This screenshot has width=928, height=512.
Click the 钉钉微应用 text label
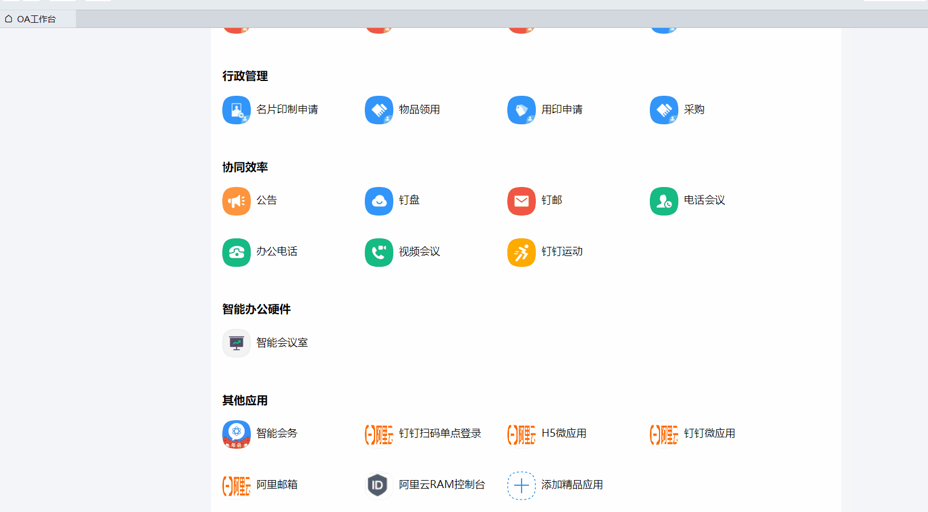point(710,433)
